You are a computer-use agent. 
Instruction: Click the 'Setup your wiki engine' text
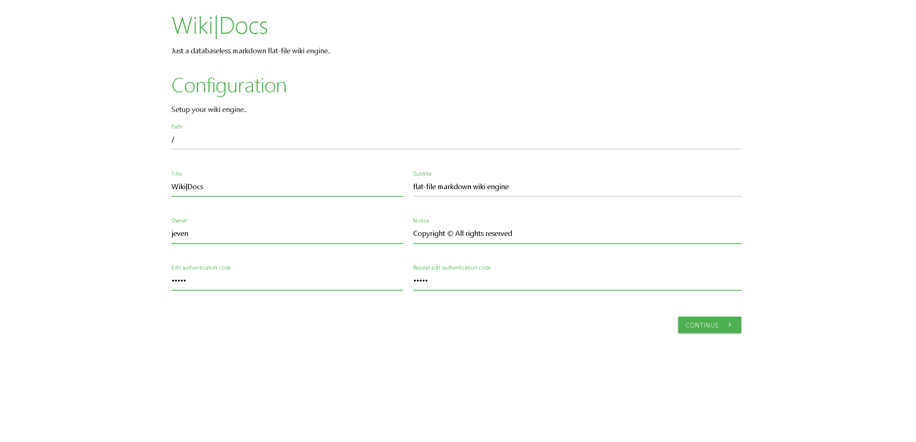(x=209, y=110)
